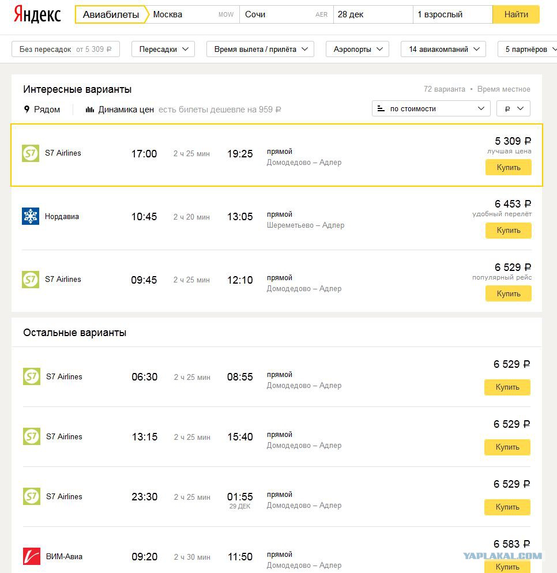Click the Москва departure field
The image size is (557, 573).
coord(194,14)
